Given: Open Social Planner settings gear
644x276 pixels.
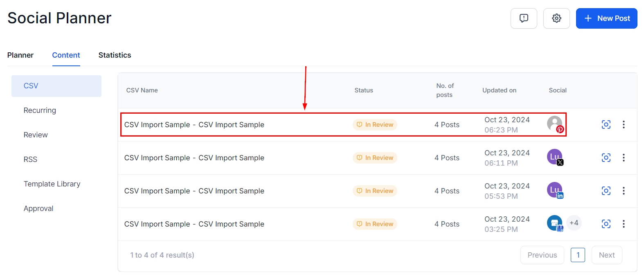Looking at the screenshot, I should tap(556, 18).
